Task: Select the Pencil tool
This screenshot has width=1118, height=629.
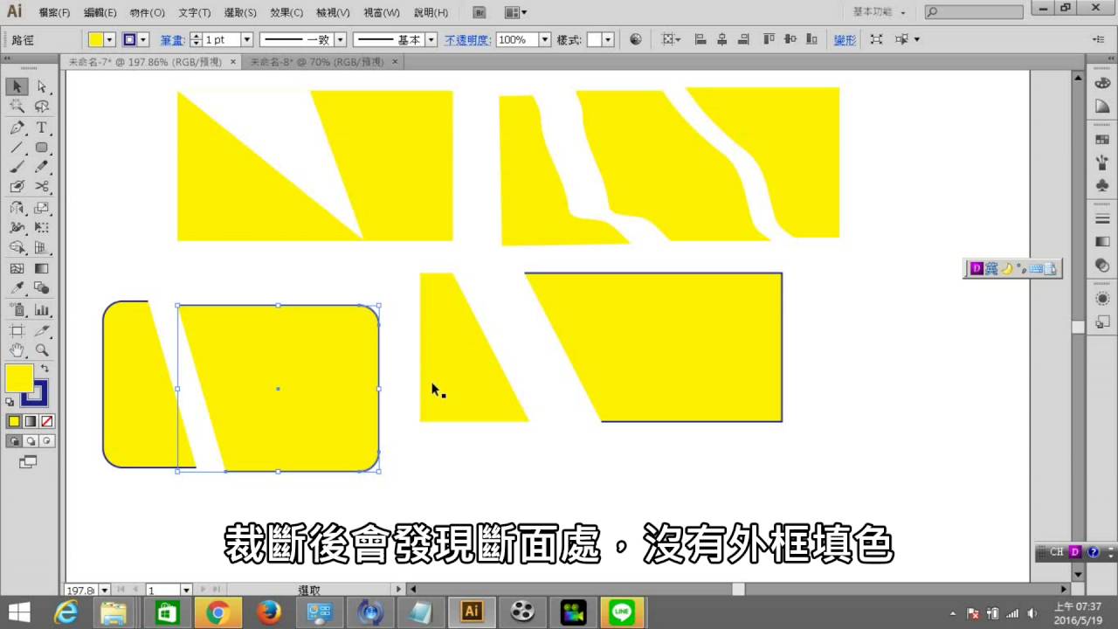Action: 41,167
